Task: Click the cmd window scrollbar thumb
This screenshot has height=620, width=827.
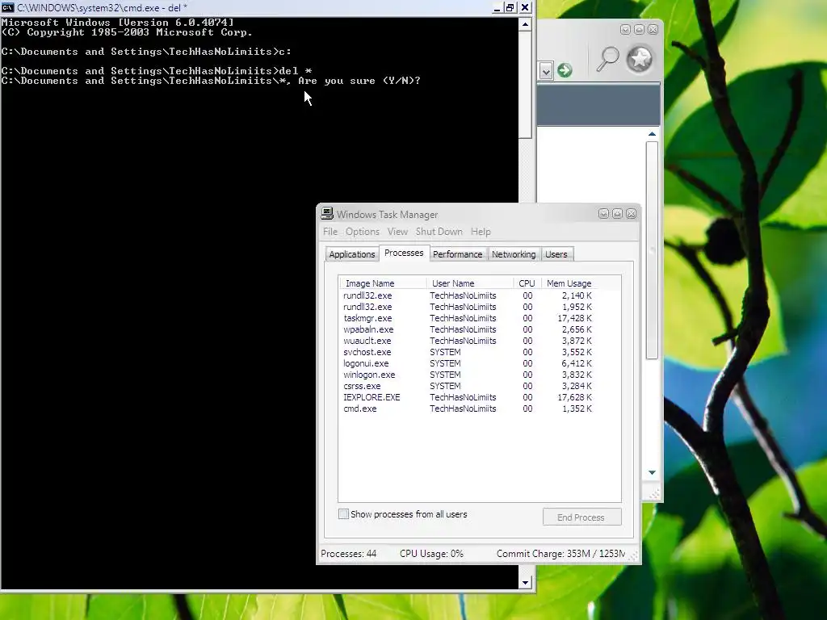Action: click(525, 85)
